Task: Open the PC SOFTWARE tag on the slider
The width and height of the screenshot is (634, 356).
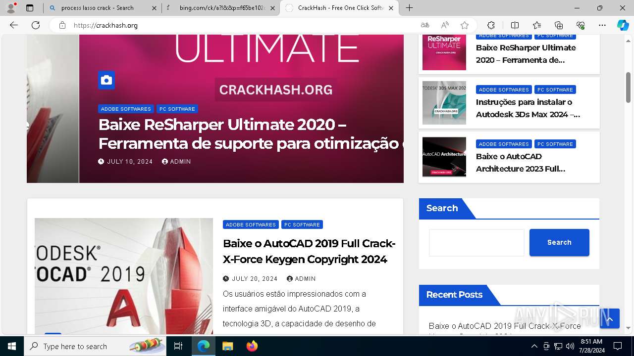Action: pyautogui.click(x=177, y=109)
